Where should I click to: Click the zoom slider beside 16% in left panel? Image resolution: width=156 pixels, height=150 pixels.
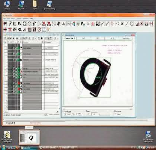coord(54,115)
